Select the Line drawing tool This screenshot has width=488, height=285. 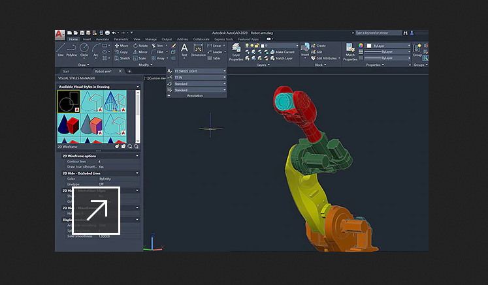(x=61, y=49)
